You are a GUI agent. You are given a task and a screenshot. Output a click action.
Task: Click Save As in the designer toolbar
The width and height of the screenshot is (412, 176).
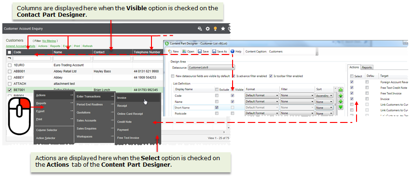point(220,52)
